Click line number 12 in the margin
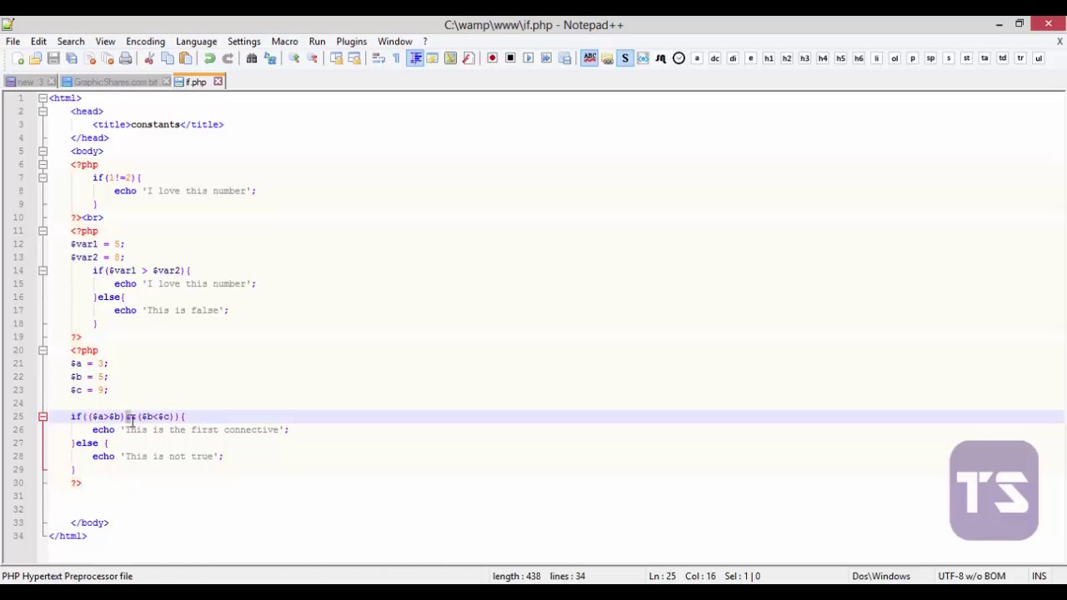Viewport: 1067px width, 600px height. pyautogui.click(x=18, y=244)
